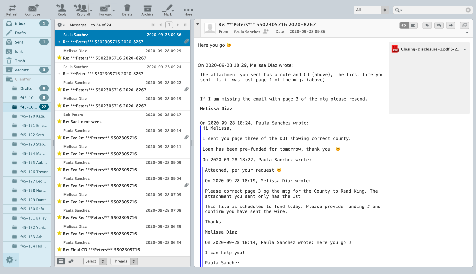Archive the selected email

point(147,10)
